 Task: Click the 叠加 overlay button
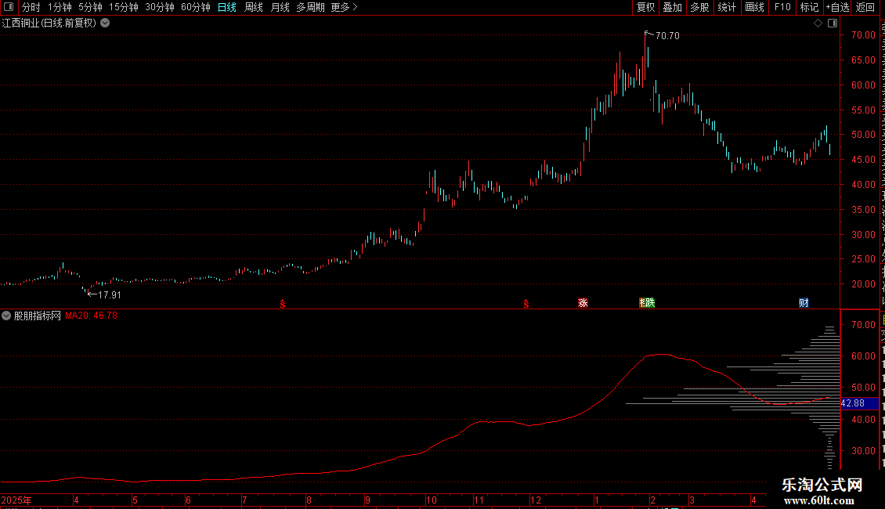pos(673,7)
